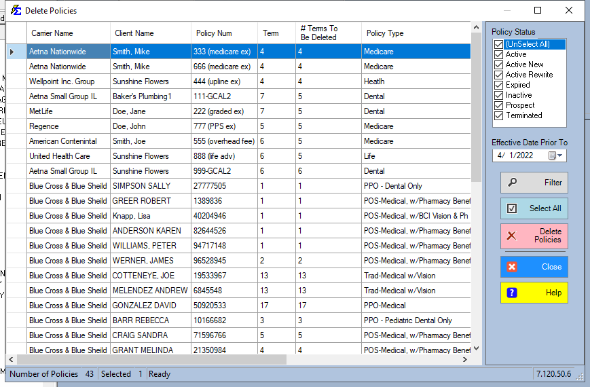This screenshot has width=590, height=387.
Task: Select policy 999-GCAL2 cell
Action: pyautogui.click(x=224, y=171)
